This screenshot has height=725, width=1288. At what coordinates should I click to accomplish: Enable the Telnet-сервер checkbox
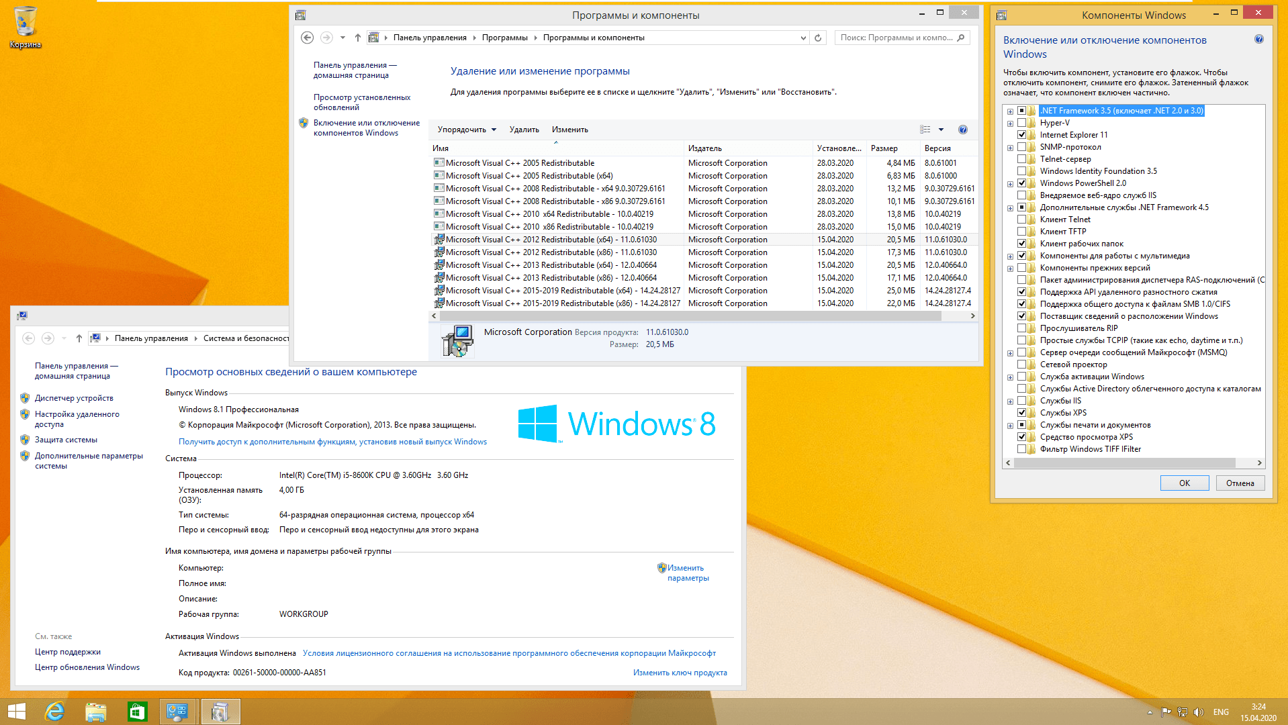point(1021,159)
